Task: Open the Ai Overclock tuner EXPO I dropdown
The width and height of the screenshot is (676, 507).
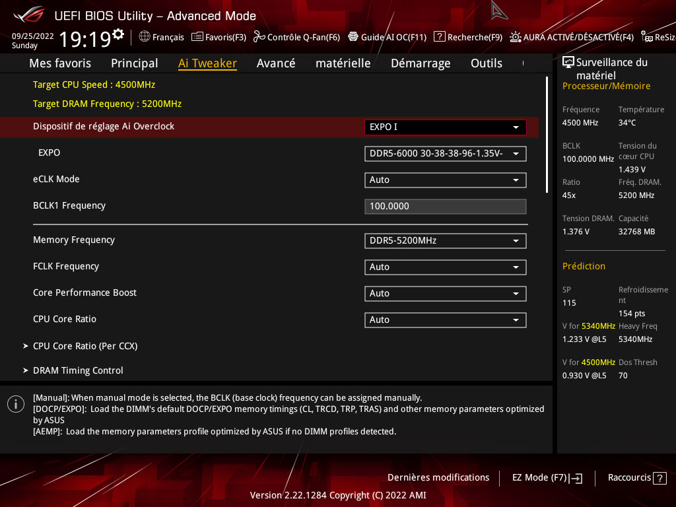Action: [445, 127]
